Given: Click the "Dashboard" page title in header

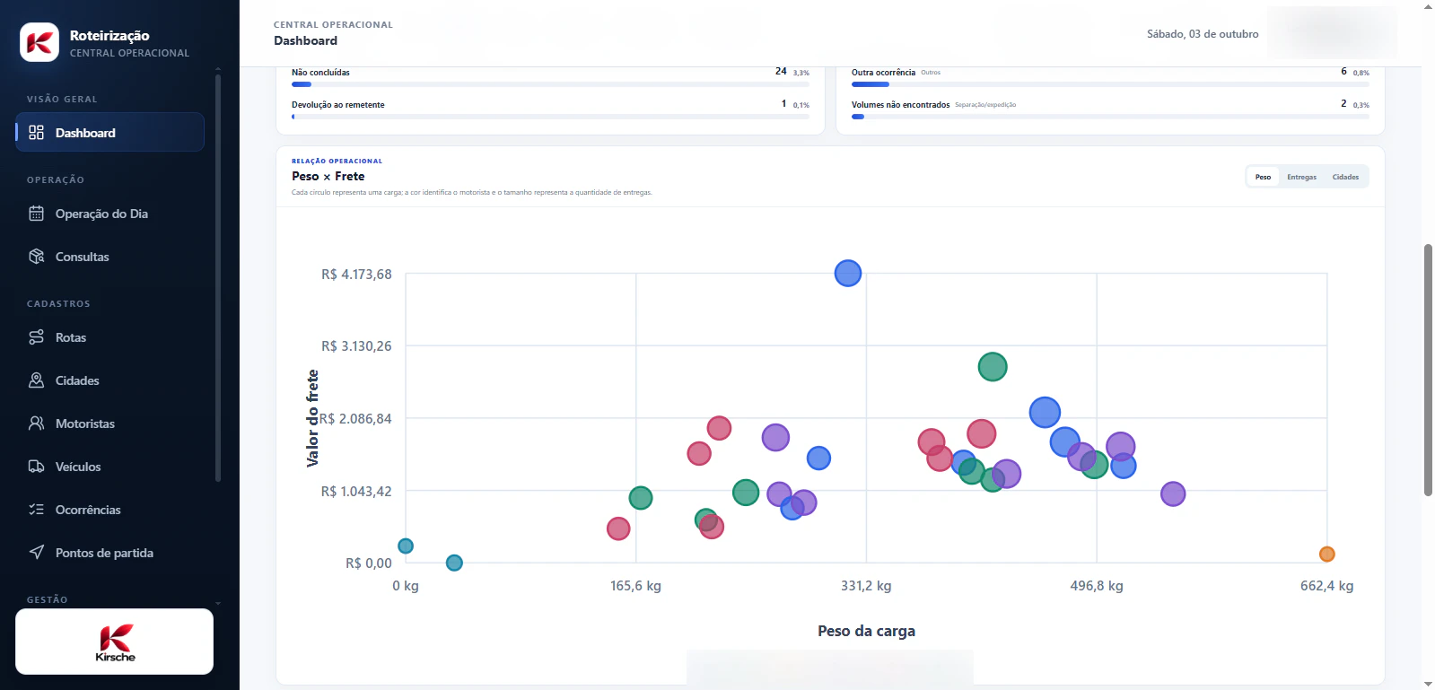Looking at the screenshot, I should [306, 40].
